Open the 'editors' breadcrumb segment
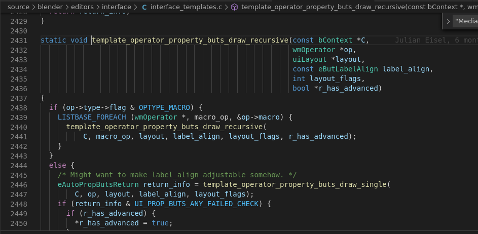This screenshot has width=478, height=234. pyautogui.click(x=82, y=7)
